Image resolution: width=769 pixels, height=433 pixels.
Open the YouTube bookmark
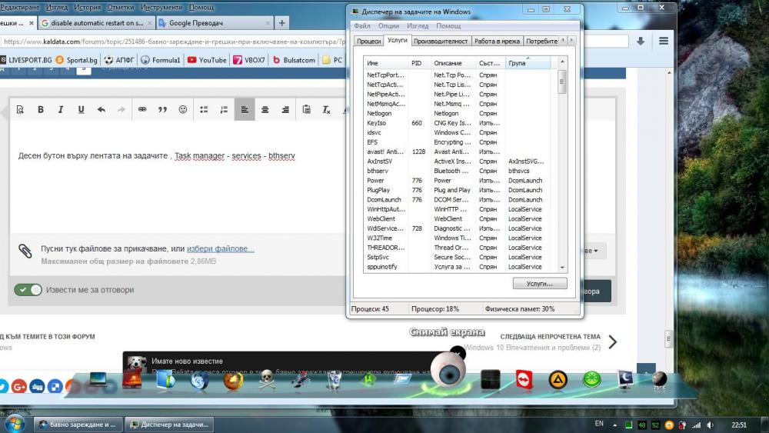tap(207, 60)
